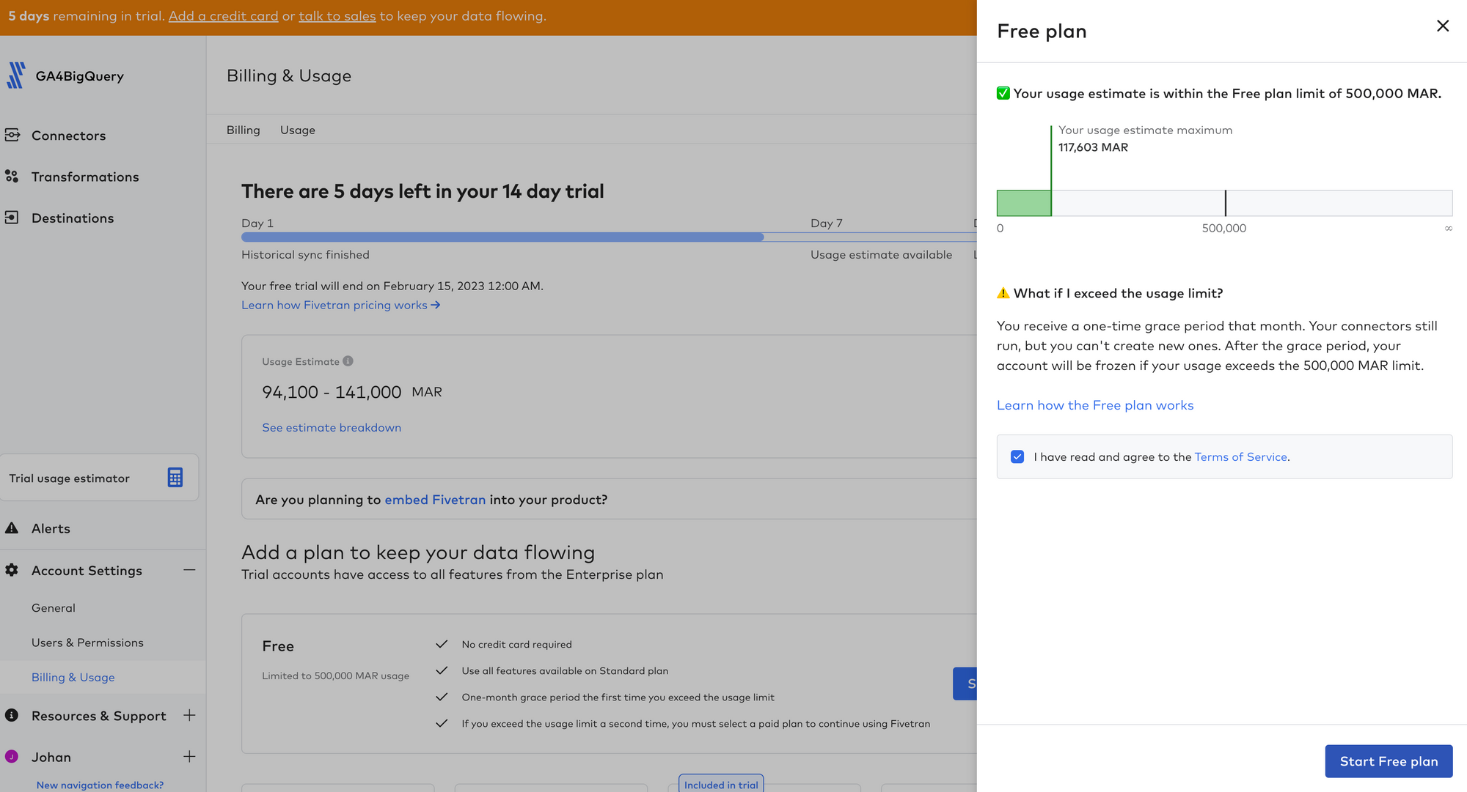Expand the Johan user menu
The width and height of the screenshot is (1467, 792).
click(x=189, y=757)
